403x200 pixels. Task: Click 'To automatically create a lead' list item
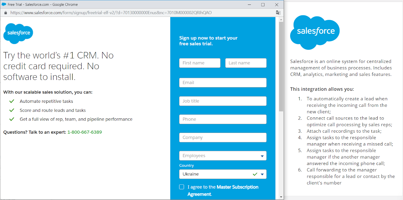[x=347, y=105]
